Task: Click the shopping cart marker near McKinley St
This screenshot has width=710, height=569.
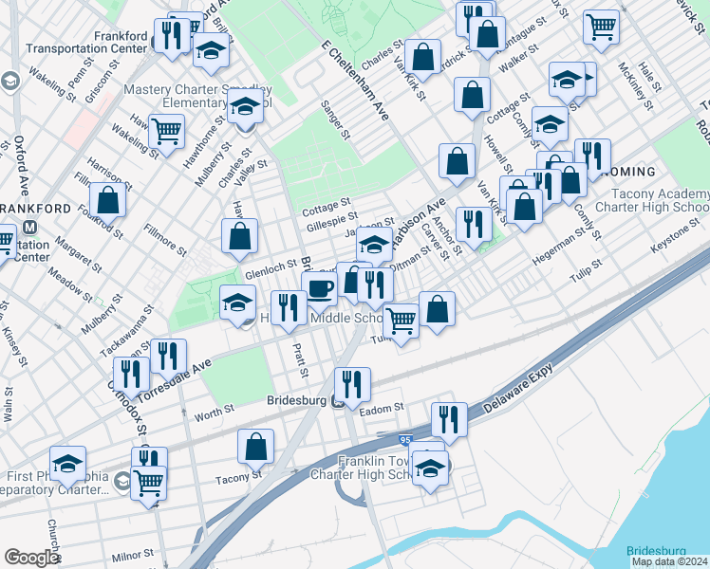Action: [x=601, y=29]
